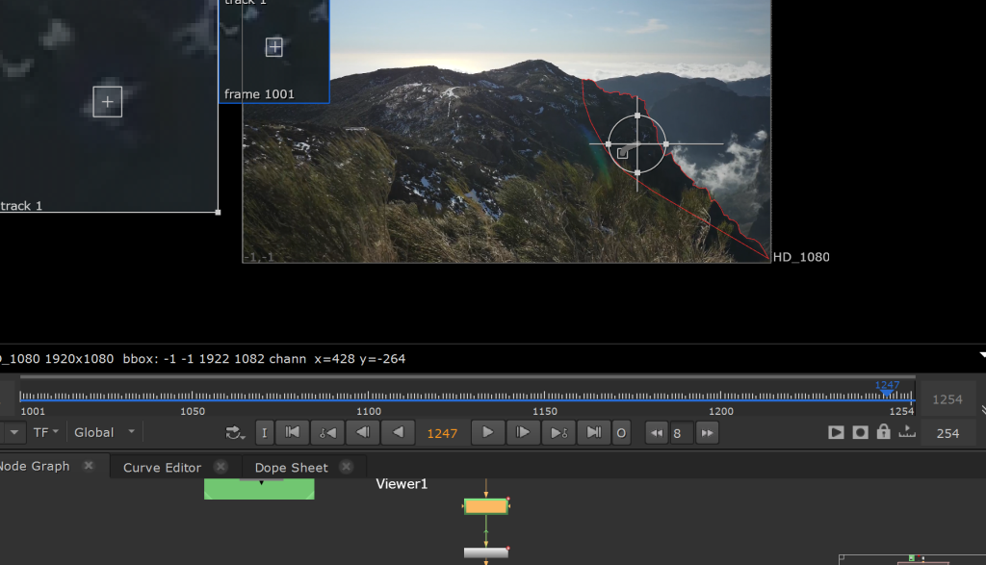Skip forward by the frame increment
986x565 pixels.
pyautogui.click(x=708, y=433)
